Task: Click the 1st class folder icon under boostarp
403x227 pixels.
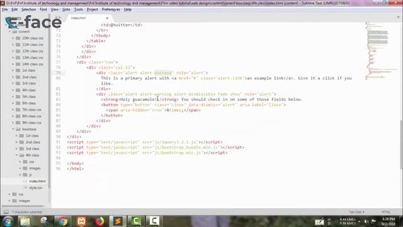Action: click(21, 136)
